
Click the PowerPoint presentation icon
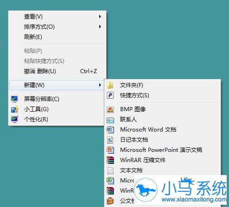tap(110, 150)
